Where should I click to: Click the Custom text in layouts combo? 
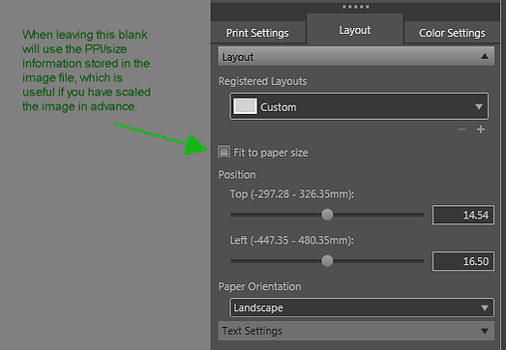point(279,107)
